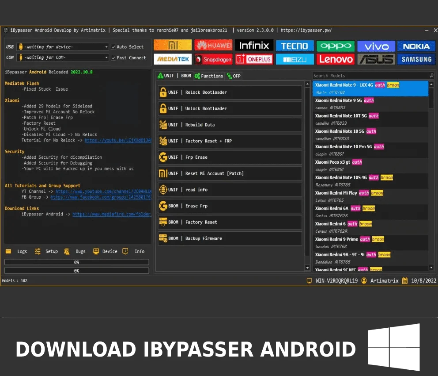Pick the Vivo brand logo
The height and width of the screenshot is (376, 438).
[x=376, y=46]
